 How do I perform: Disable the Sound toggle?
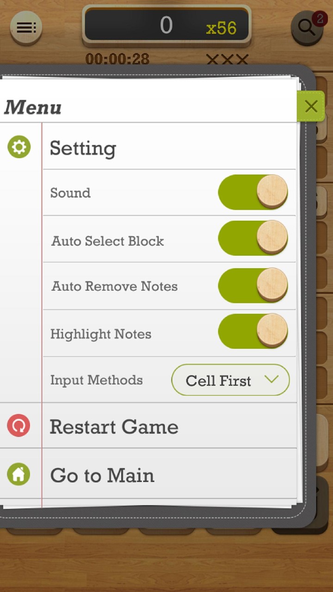pos(253,192)
